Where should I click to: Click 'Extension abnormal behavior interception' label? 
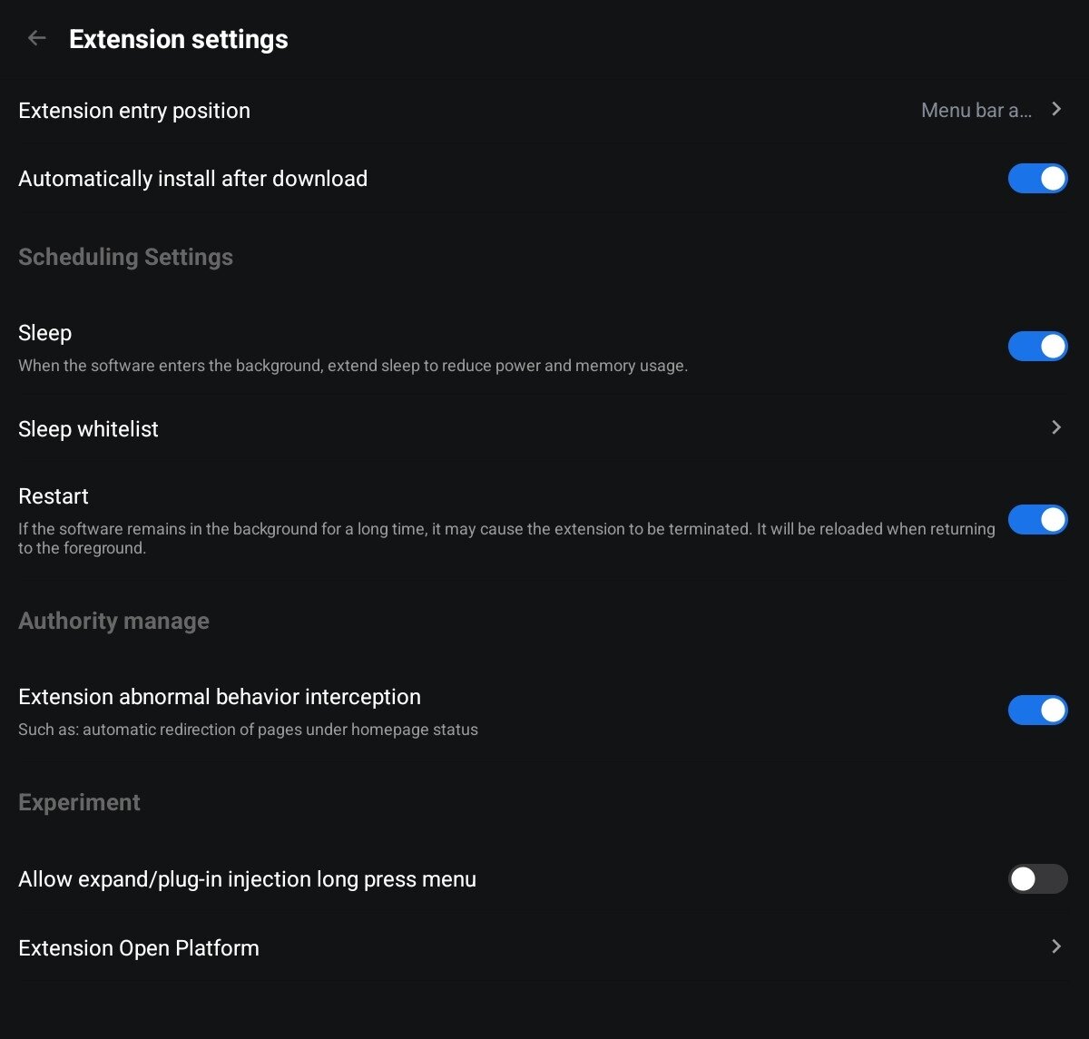pyautogui.click(x=220, y=697)
